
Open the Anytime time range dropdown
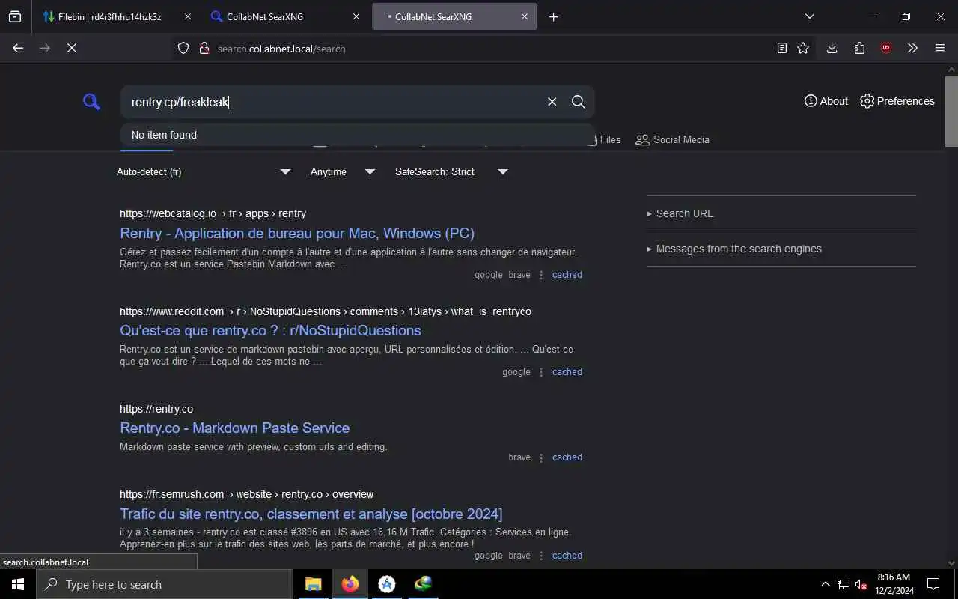pos(343,171)
